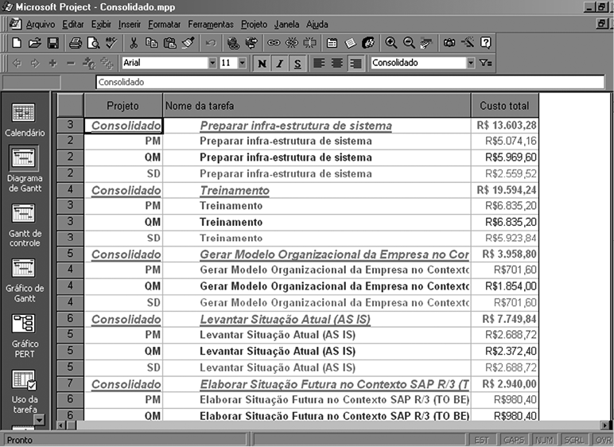
Task: Click the Undo arrow icon
Action: point(211,43)
